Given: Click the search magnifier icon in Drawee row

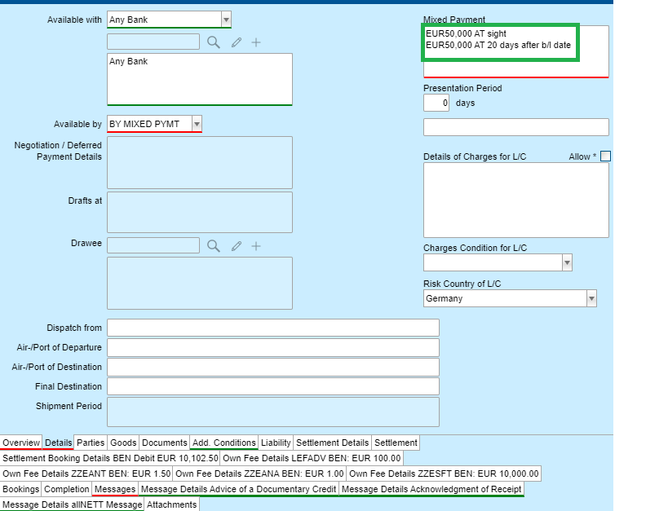Looking at the screenshot, I should point(214,245).
